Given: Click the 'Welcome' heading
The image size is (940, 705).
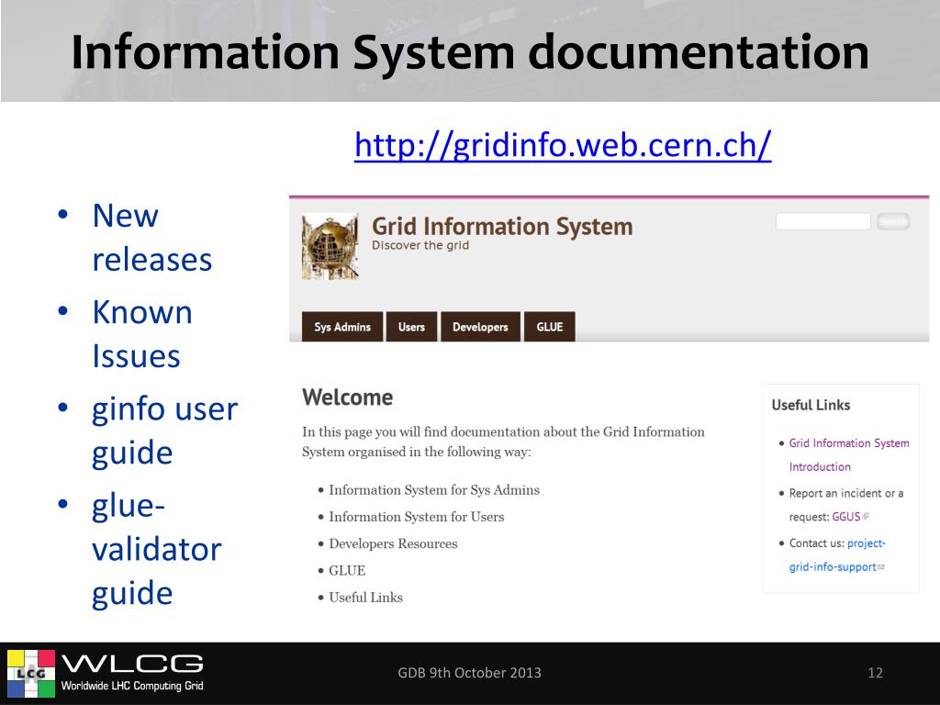Looking at the screenshot, I should click(348, 397).
